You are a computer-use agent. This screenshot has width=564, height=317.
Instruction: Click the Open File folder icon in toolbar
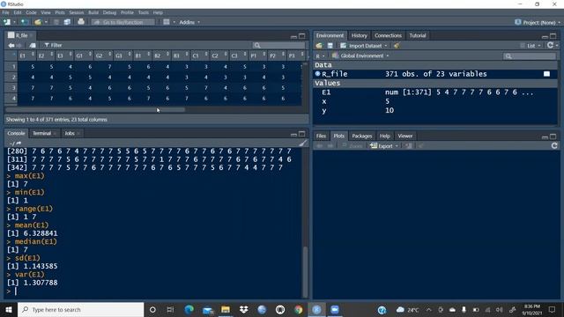[x=38, y=22]
